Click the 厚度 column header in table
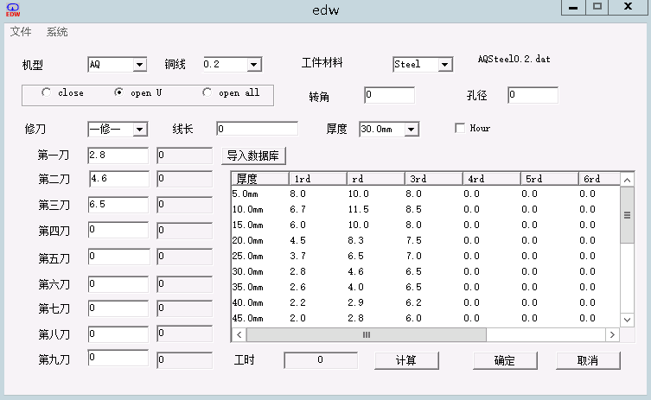 260,179
